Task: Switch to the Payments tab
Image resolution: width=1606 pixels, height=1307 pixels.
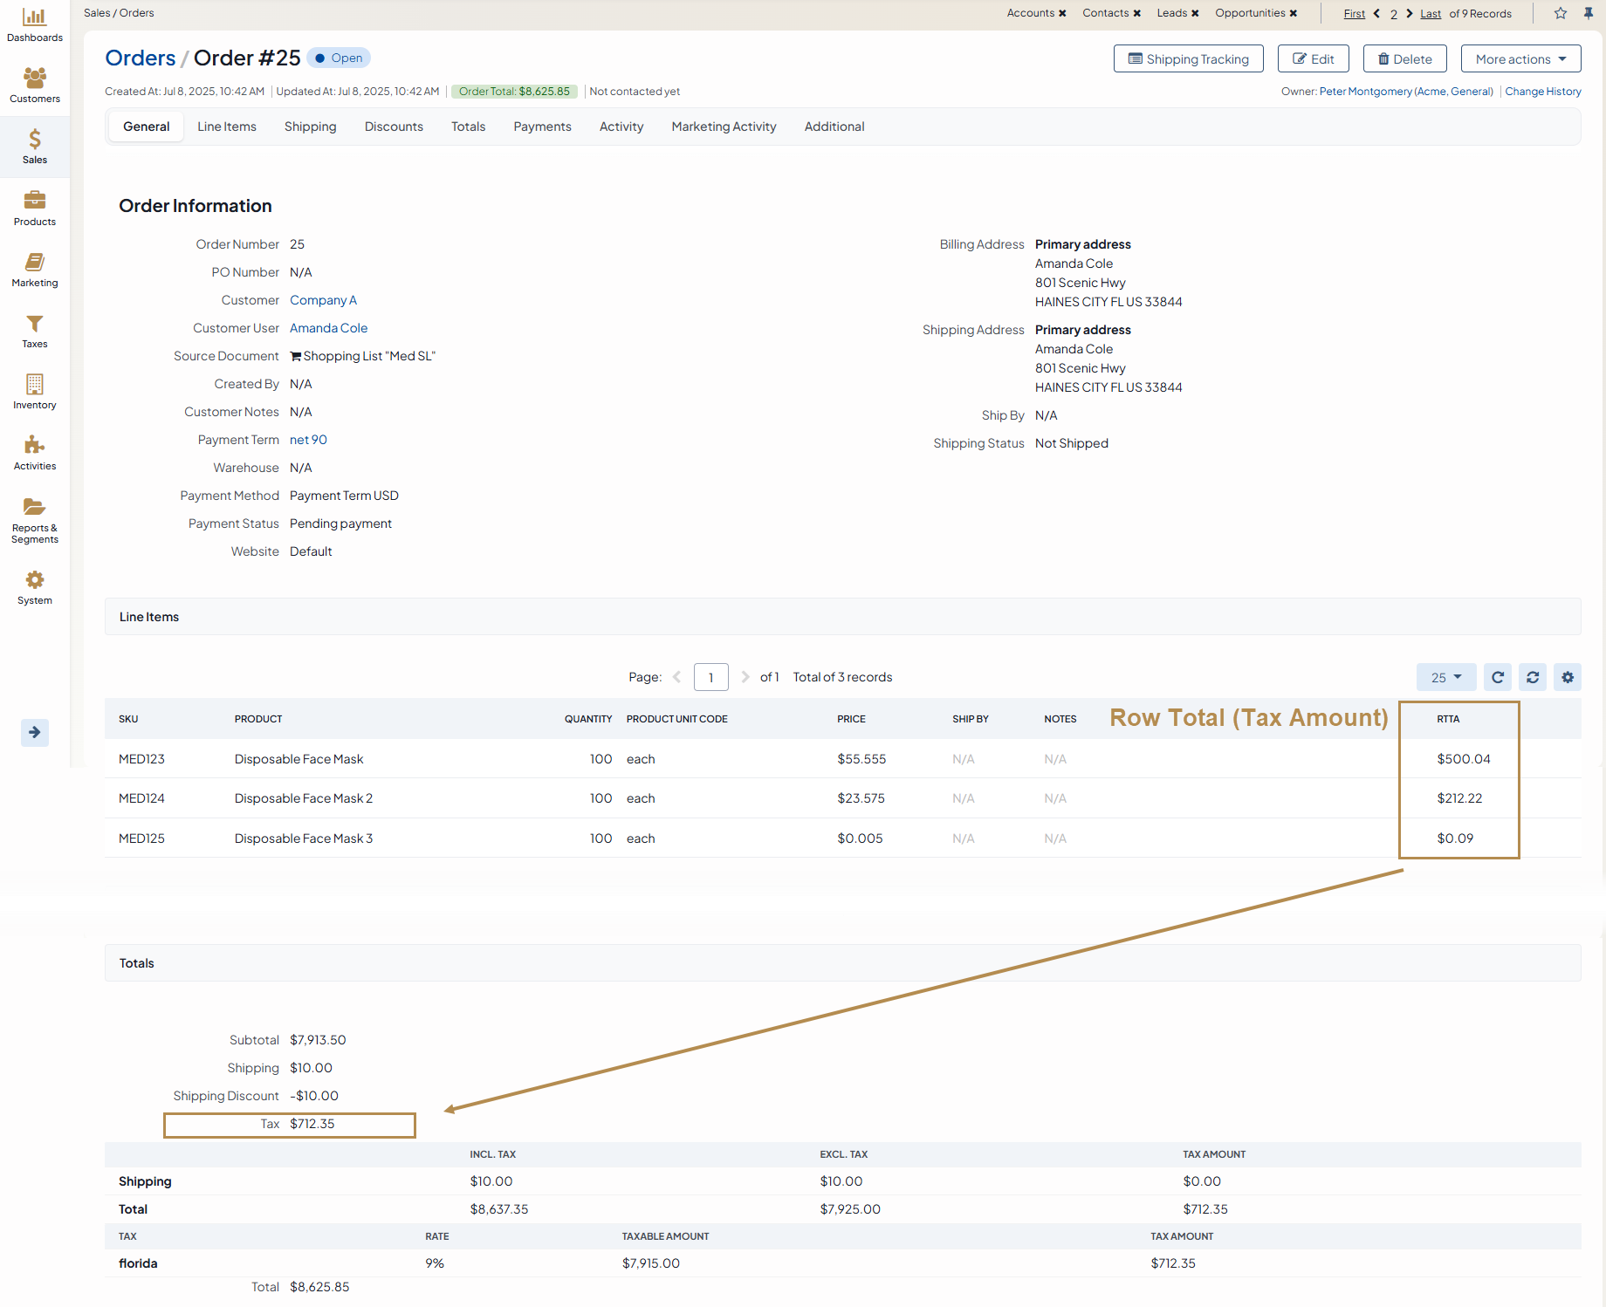Action: click(542, 127)
